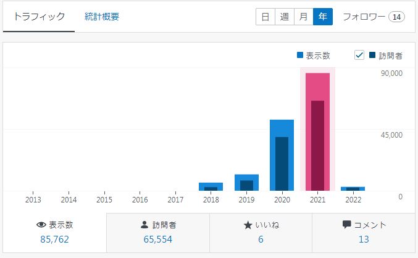Image resolution: width=418 pixels, height=258 pixels.
Task: Click the 2022 bar in chart
Action: (x=353, y=188)
